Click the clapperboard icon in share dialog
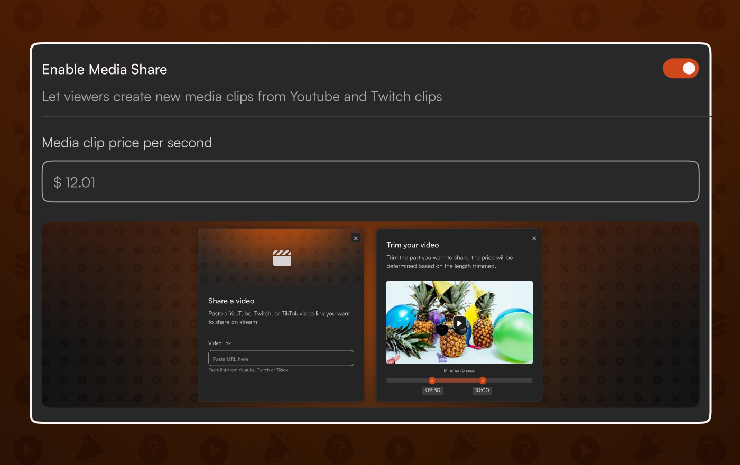The image size is (740, 465). pyautogui.click(x=282, y=258)
